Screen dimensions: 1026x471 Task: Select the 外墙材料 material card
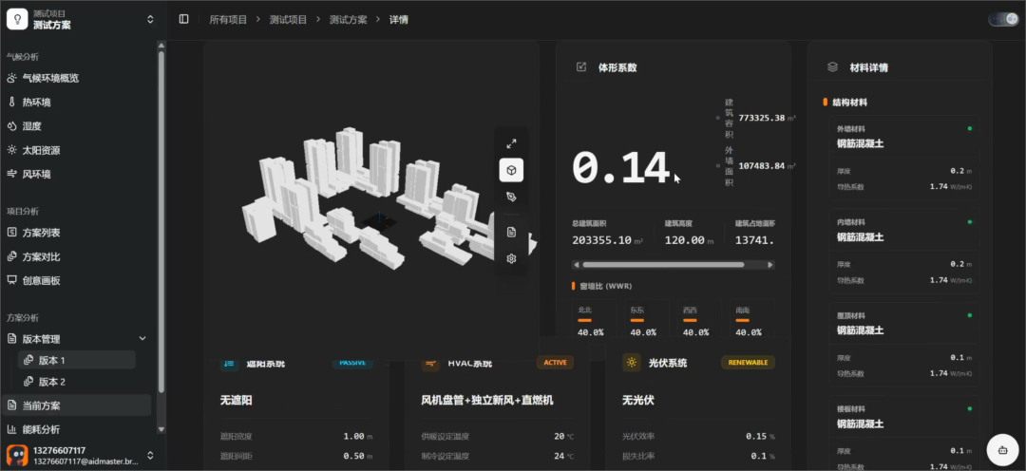(904, 160)
